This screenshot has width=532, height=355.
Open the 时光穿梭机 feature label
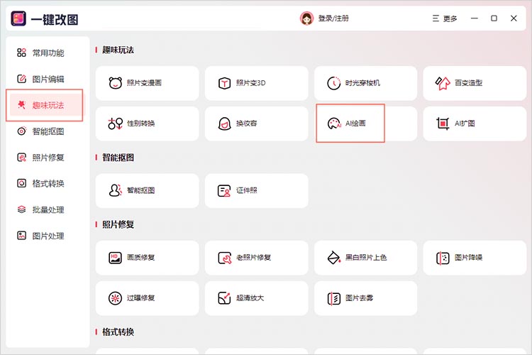pos(362,83)
